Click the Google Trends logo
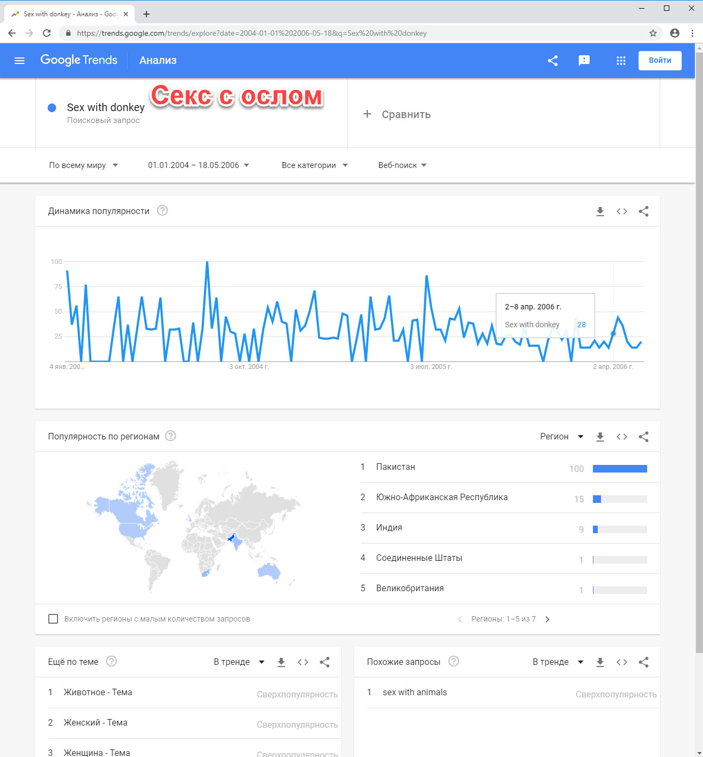 pos(79,60)
